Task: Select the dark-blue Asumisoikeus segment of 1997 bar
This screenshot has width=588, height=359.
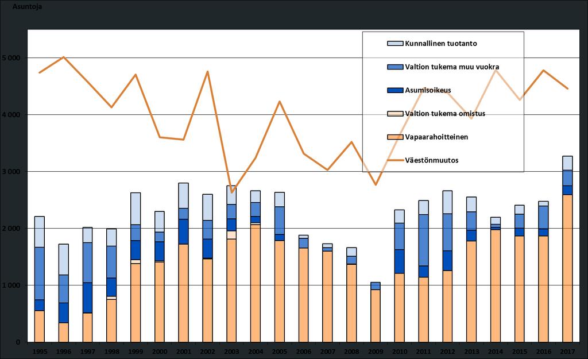Action: [x=87, y=298]
